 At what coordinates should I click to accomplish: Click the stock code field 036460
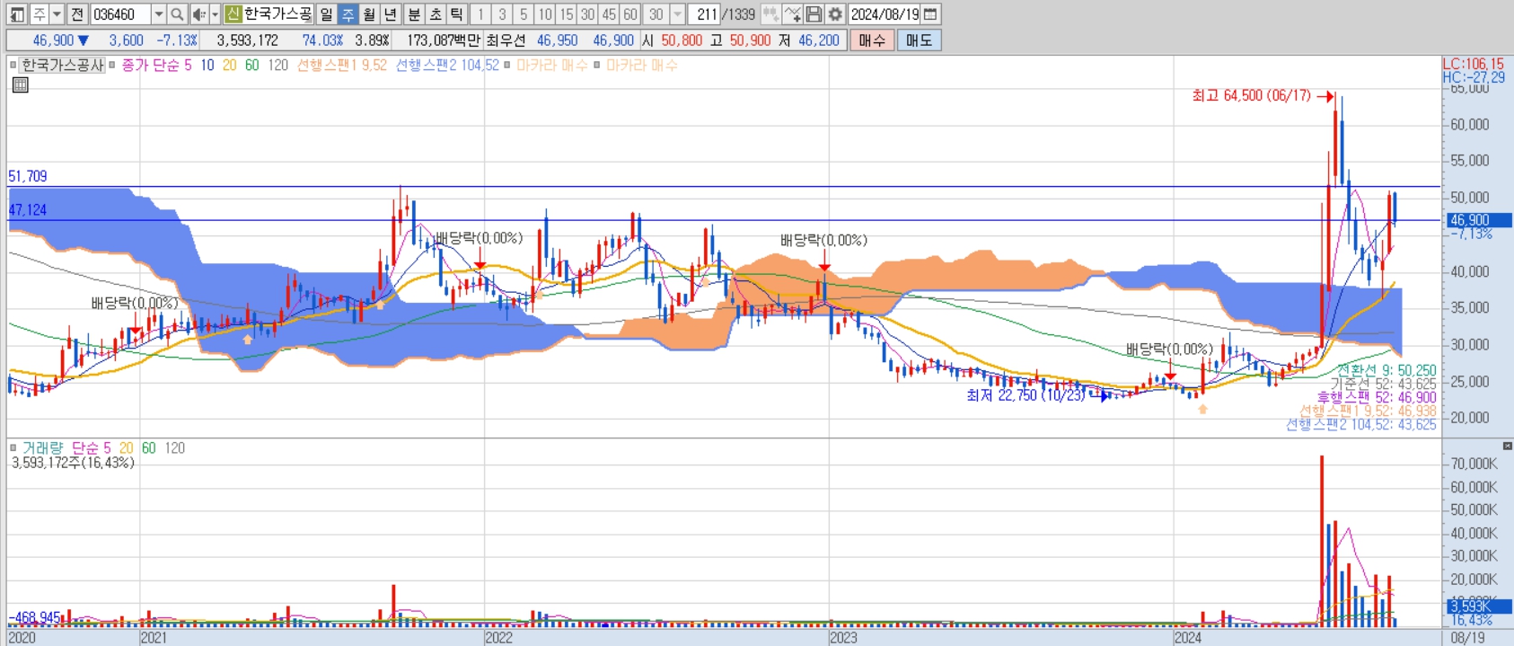(120, 14)
